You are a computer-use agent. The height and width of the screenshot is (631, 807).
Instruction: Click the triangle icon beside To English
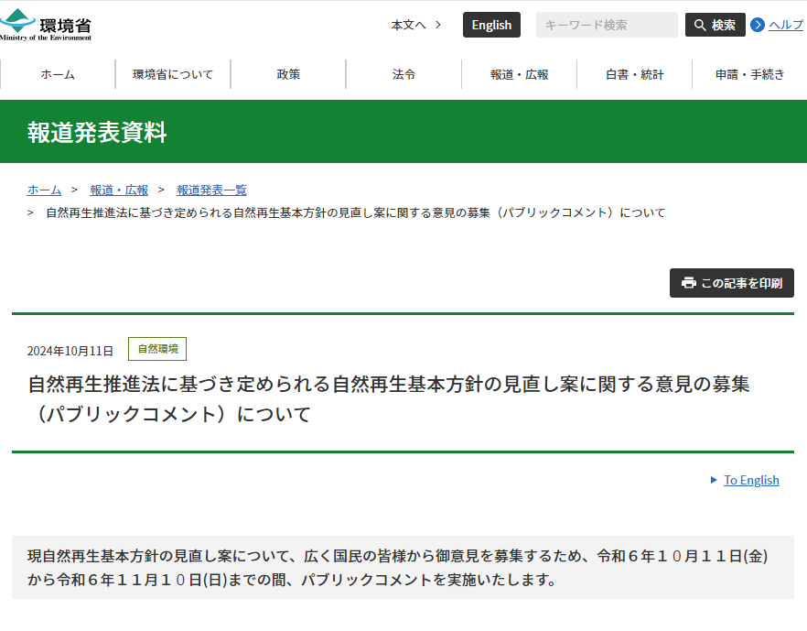tap(716, 480)
